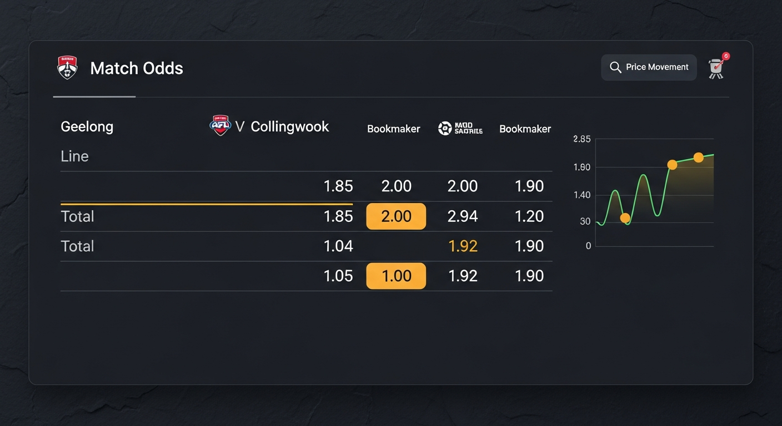Select the Line market label
Image resolution: width=782 pixels, height=426 pixels.
click(x=74, y=156)
